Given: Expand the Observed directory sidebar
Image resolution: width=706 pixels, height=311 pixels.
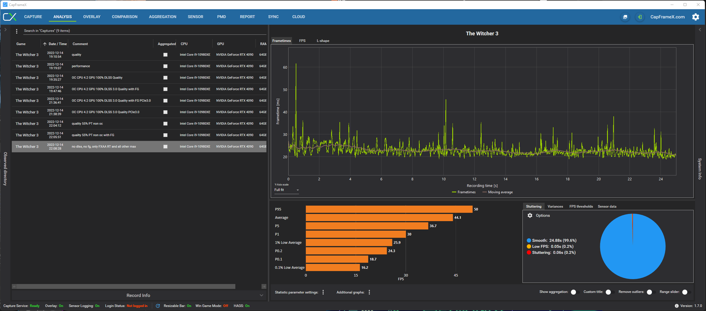Looking at the screenshot, I should click(x=5, y=30).
